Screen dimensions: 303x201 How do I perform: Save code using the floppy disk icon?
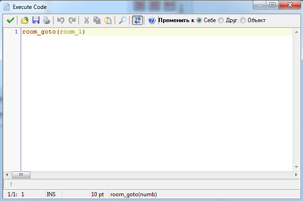click(36, 20)
